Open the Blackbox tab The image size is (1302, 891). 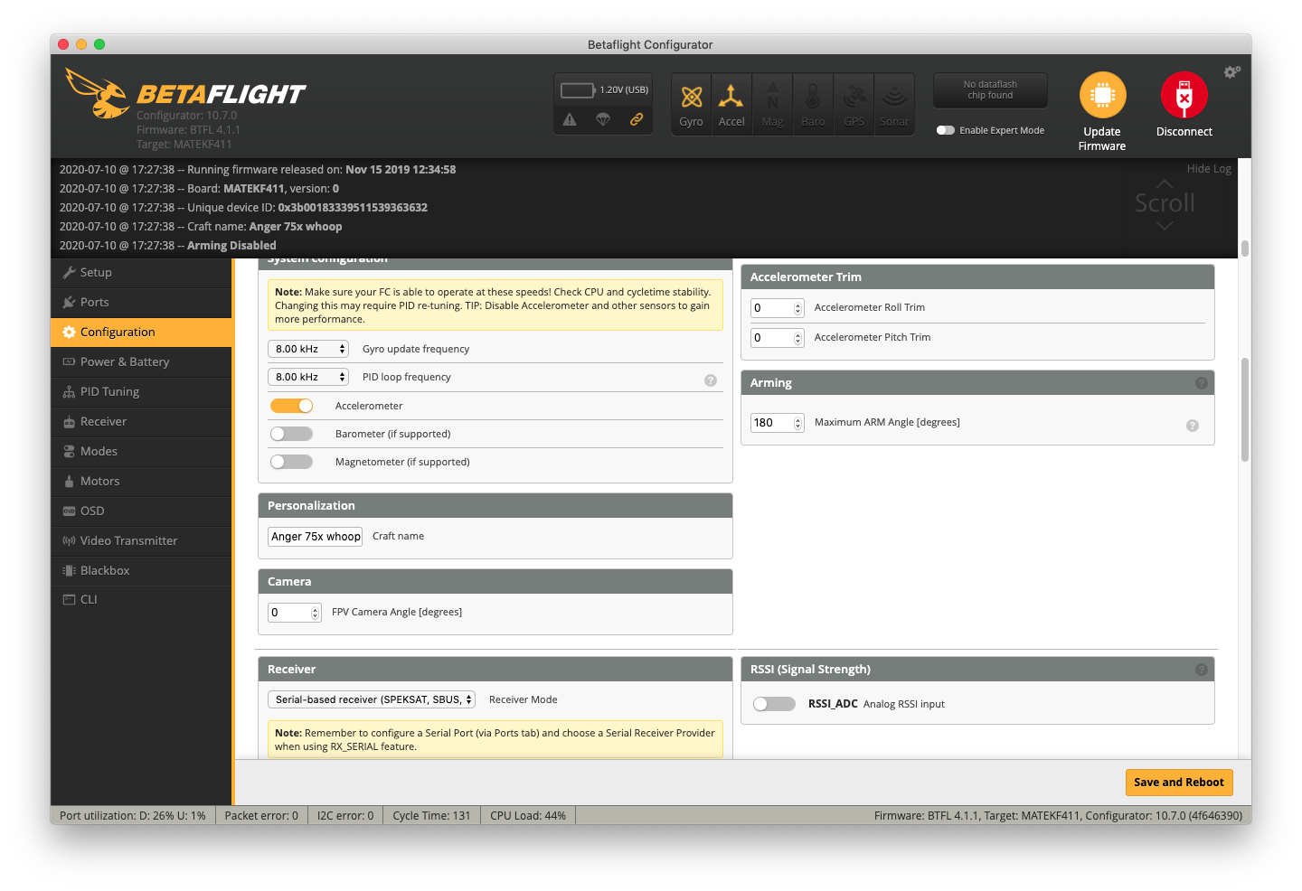click(142, 570)
